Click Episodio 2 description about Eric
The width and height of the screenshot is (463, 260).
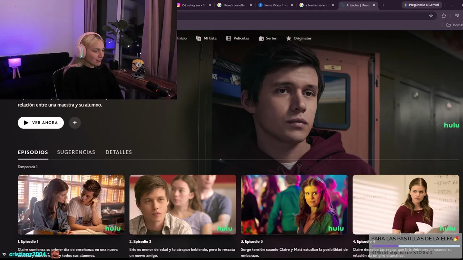coord(182,252)
